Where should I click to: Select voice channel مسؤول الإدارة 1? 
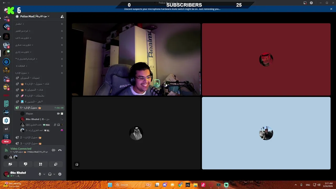coord(39,108)
